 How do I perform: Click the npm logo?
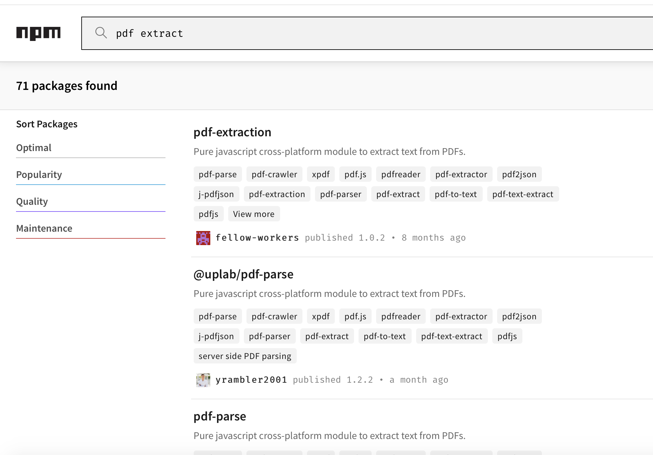tap(38, 33)
